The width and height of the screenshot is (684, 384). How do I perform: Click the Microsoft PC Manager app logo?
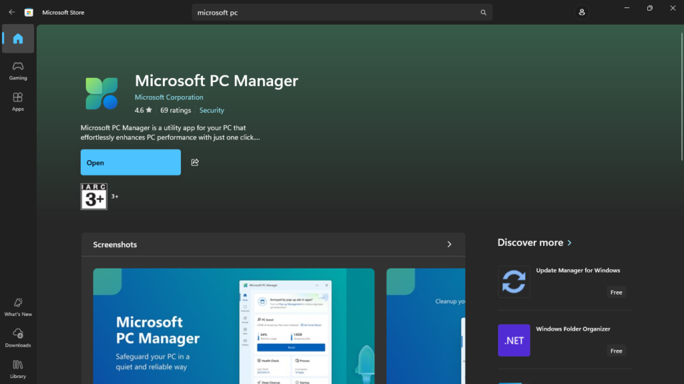pos(102,93)
